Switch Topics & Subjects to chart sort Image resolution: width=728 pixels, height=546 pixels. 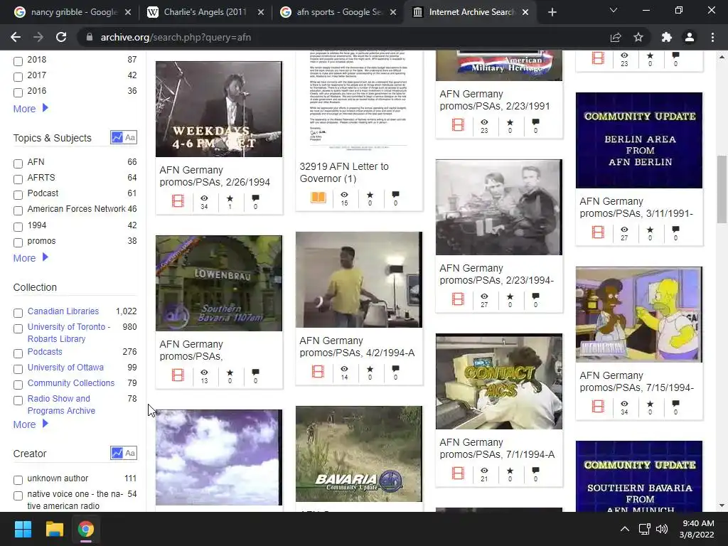pyautogui.click(x=117, y=137)
